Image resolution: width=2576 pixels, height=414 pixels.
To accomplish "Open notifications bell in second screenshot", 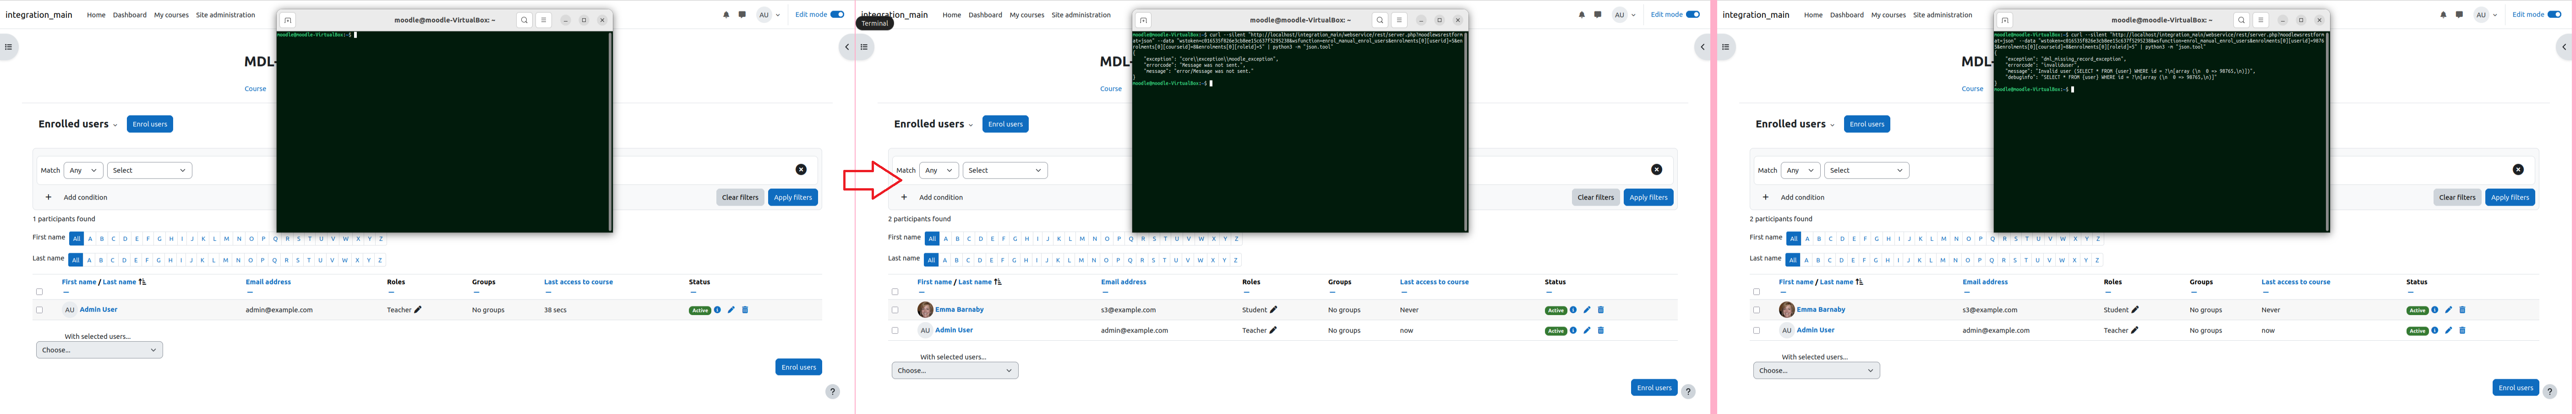I will click(1582, 15).
